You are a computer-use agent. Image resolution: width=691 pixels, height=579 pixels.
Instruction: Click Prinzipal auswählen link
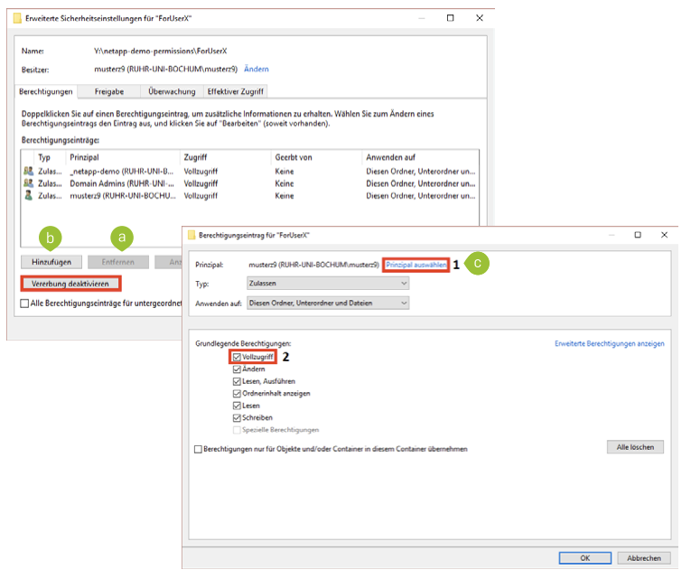[x=416, y=265]
